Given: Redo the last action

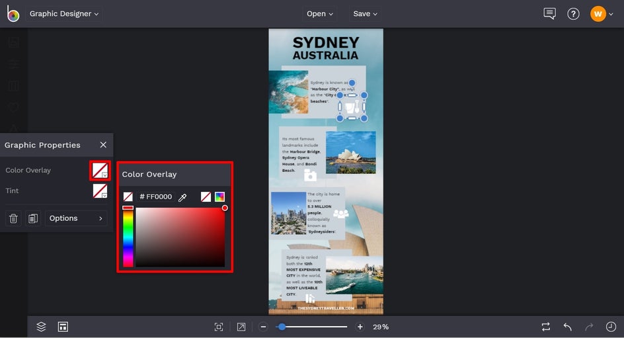Looking at the screenshot, I should pyautogui.click(x=589, y=327).
